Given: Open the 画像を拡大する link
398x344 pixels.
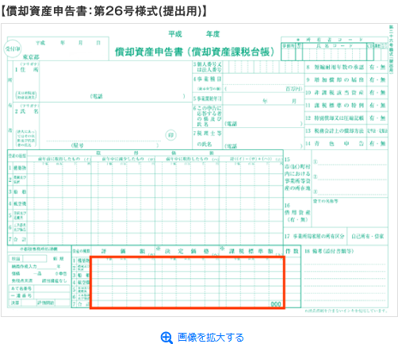Looking at the screenshot, I should [211, 338].
